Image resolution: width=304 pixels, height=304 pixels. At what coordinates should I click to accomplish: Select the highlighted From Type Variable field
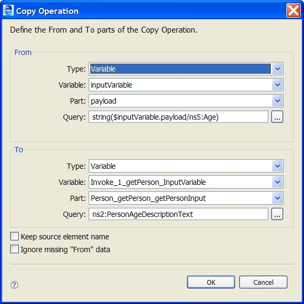pyautogui.click(x=180, y=68)
